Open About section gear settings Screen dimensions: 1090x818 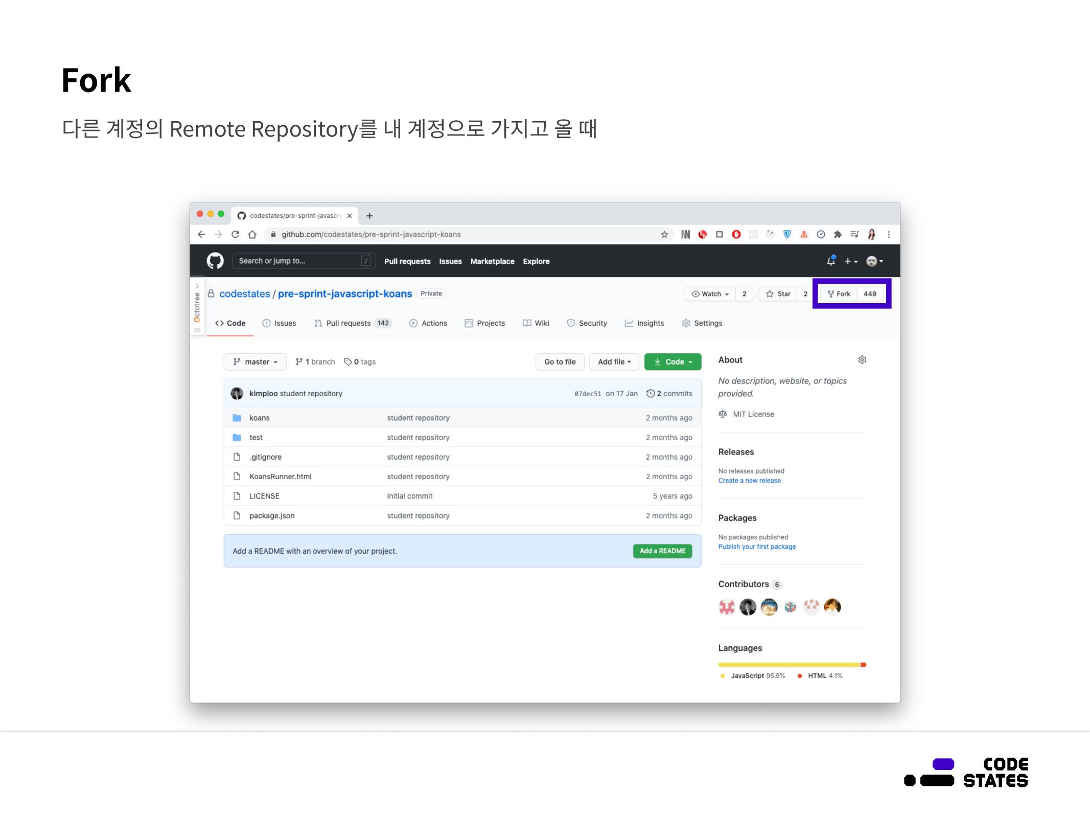click(862, 360)
